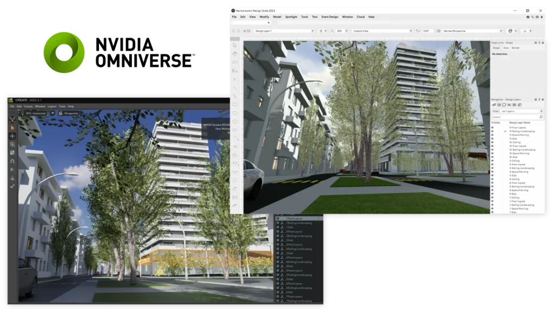This screenshot has height=312, width=554.
Task: Select the paint brush tool in Create
Action: [x=12, y=186]
